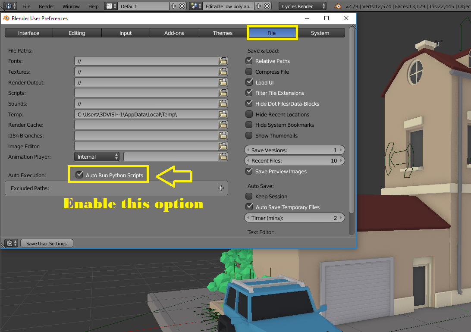Delete the Default screen layout
Viewport: 471px width, 332px height.
coord(182,6)
